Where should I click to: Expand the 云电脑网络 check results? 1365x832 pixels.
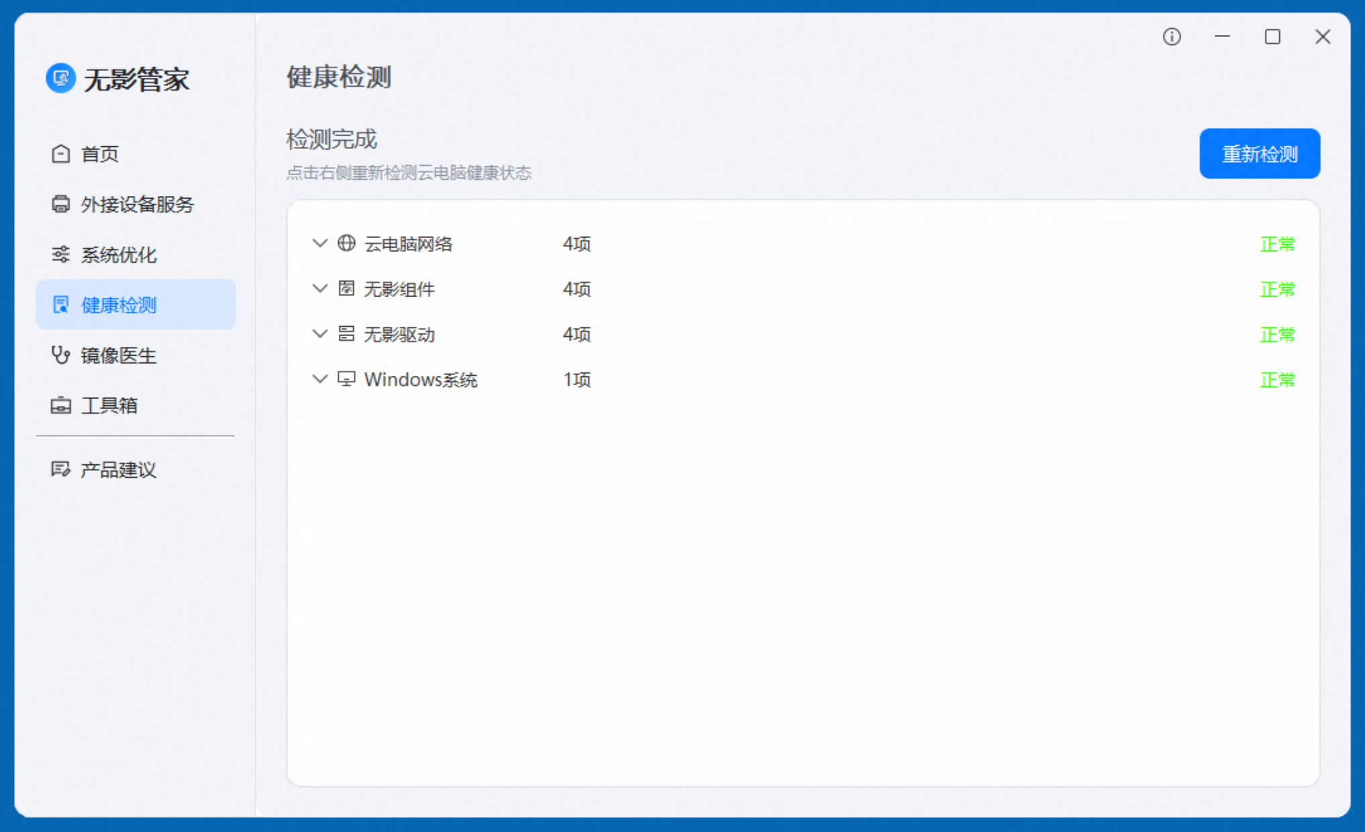click(x=319, y=244)
